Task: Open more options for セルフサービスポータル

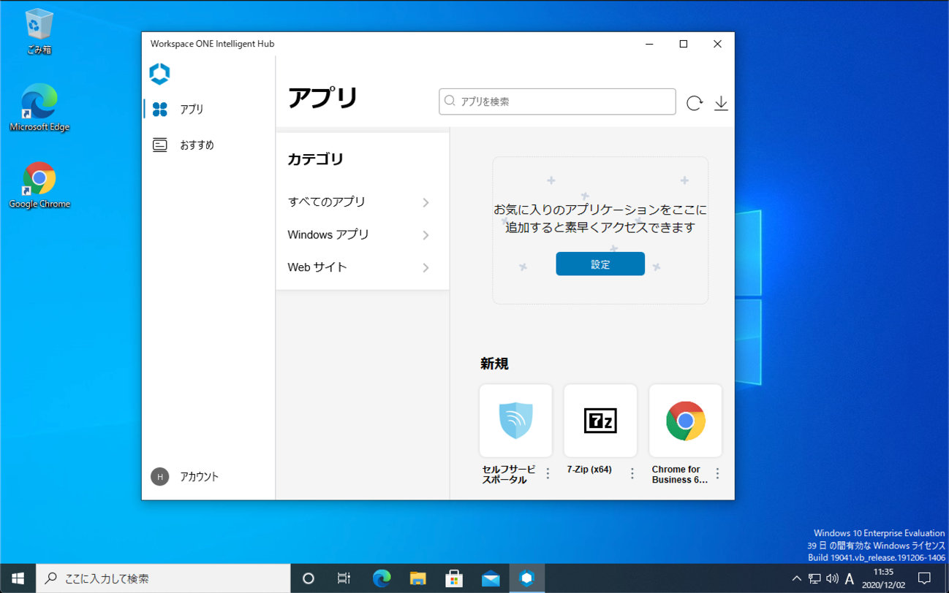Action: 548,474
